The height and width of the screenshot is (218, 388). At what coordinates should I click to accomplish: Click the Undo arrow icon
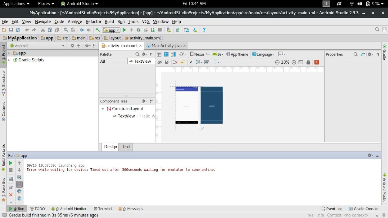coord(27,30)
